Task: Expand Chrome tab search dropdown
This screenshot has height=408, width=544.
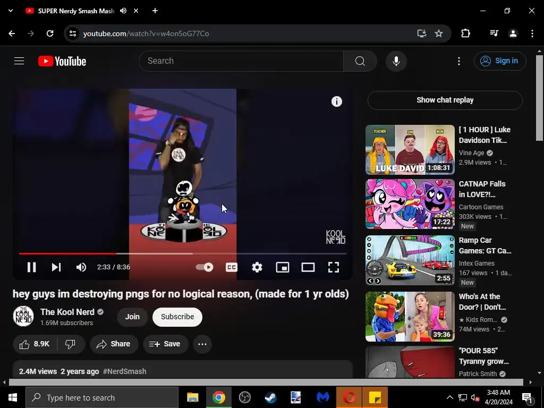Action: 11,11
